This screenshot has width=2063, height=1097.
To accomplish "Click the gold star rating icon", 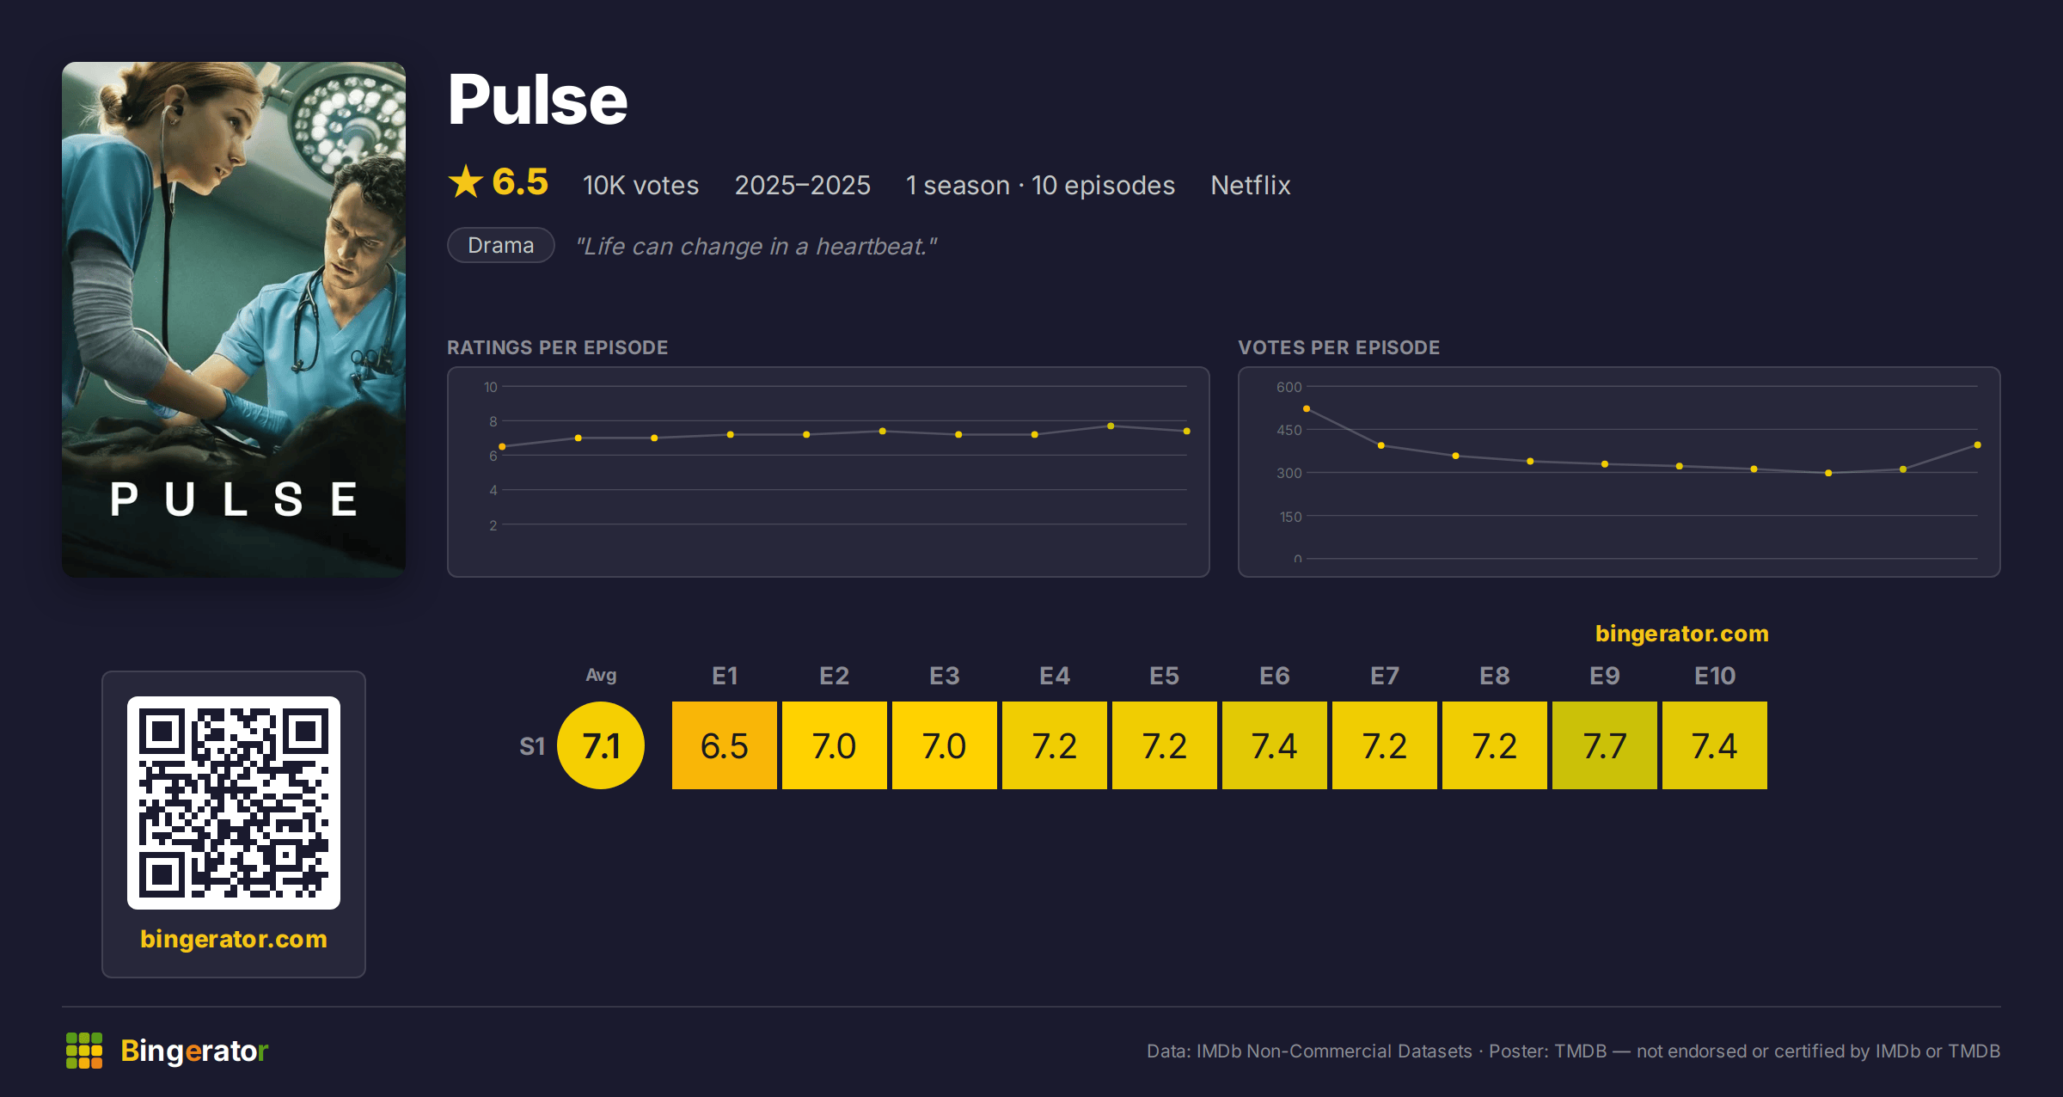I will coord(466,182).
